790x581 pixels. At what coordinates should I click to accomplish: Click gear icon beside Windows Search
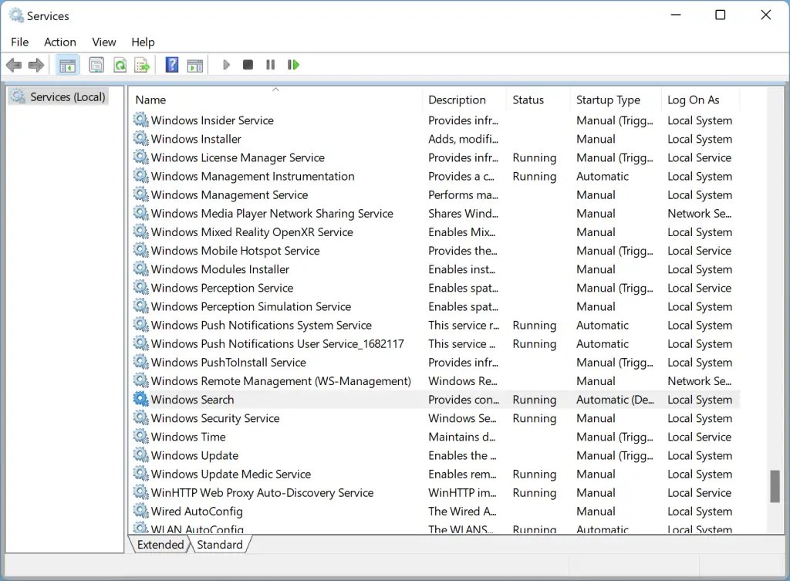click(141, 399)
